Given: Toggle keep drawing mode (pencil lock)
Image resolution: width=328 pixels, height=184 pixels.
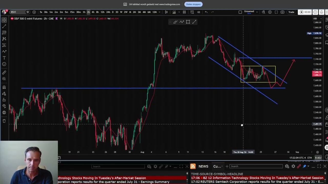Looking at the screenshot, I should point(4,94).
